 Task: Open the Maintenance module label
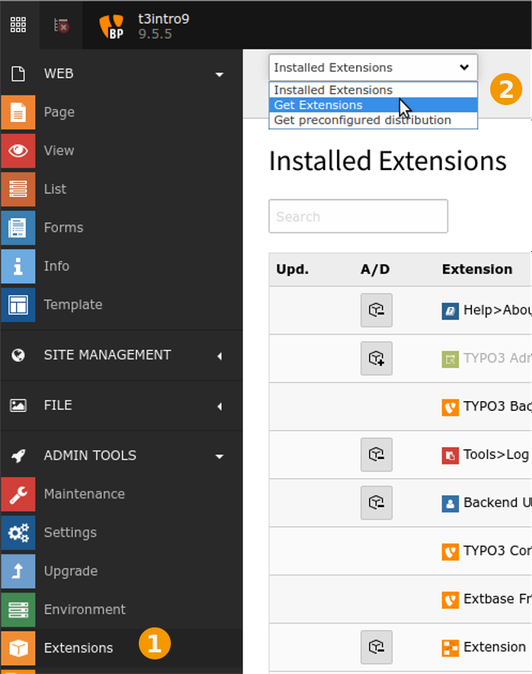84,494
